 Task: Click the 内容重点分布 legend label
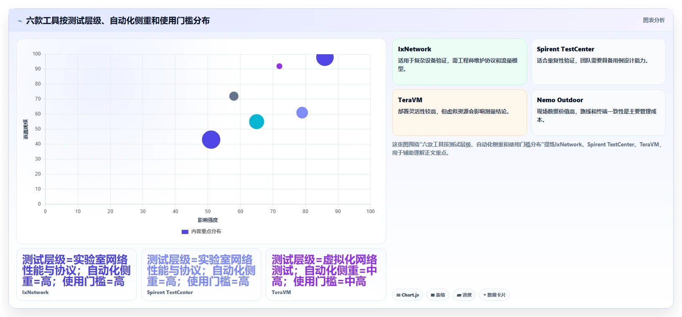pos(206,231)
